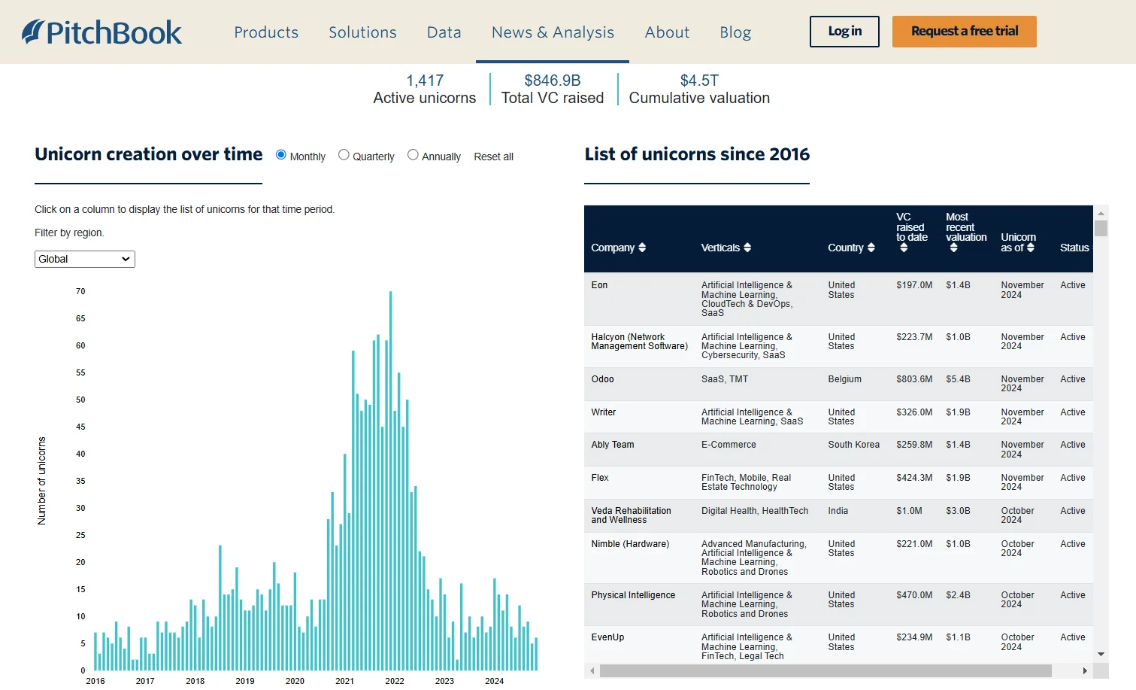The image size is (1136, 690).
Task: Click the $5.4B valuation value
Action: tap(958, 379)
